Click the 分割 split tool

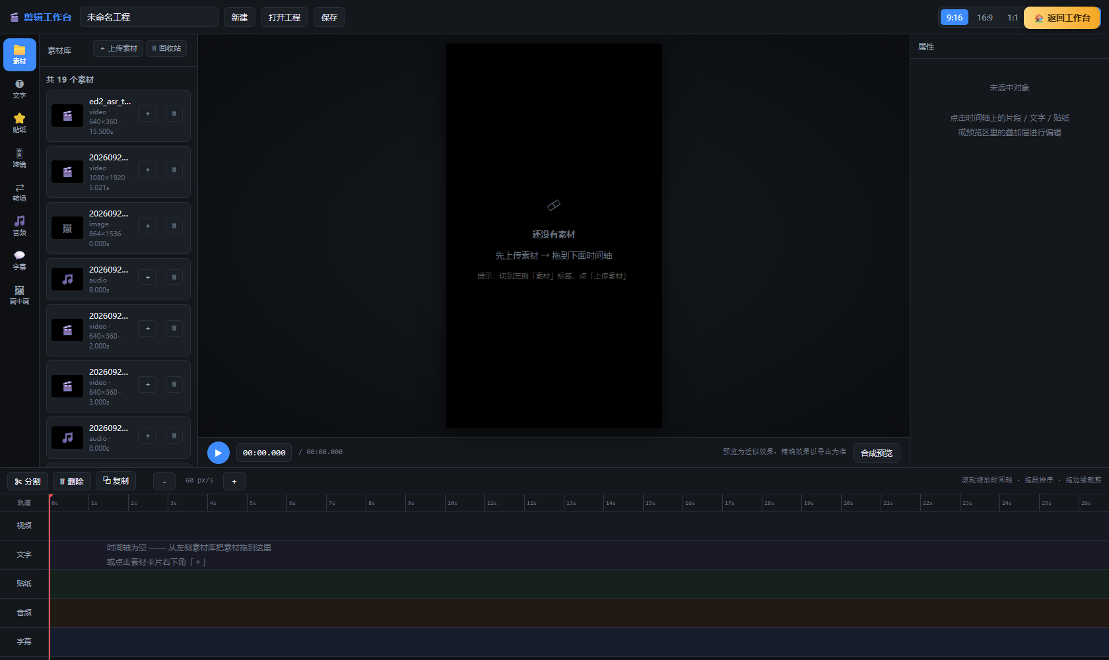28,481
